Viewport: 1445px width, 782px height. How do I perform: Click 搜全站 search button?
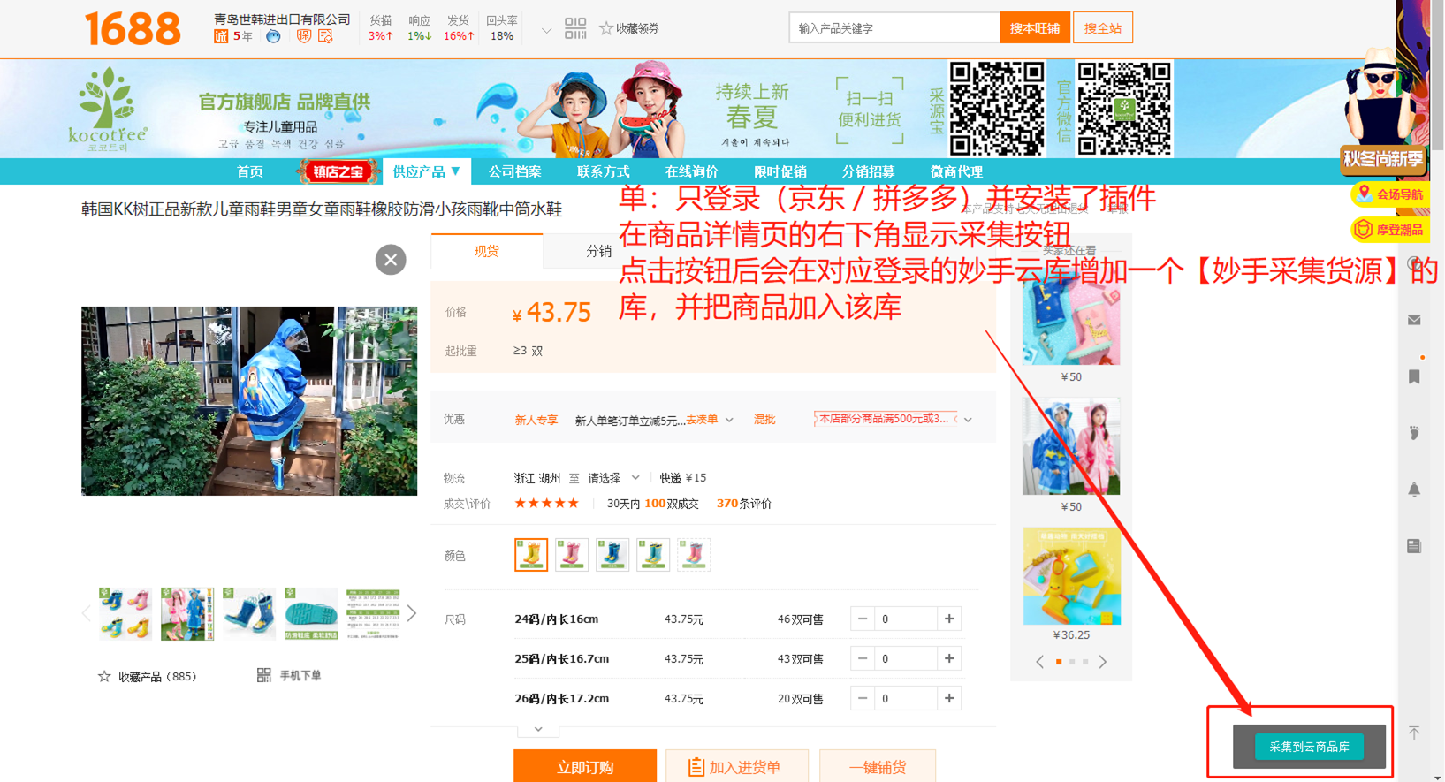point(1103,28)
